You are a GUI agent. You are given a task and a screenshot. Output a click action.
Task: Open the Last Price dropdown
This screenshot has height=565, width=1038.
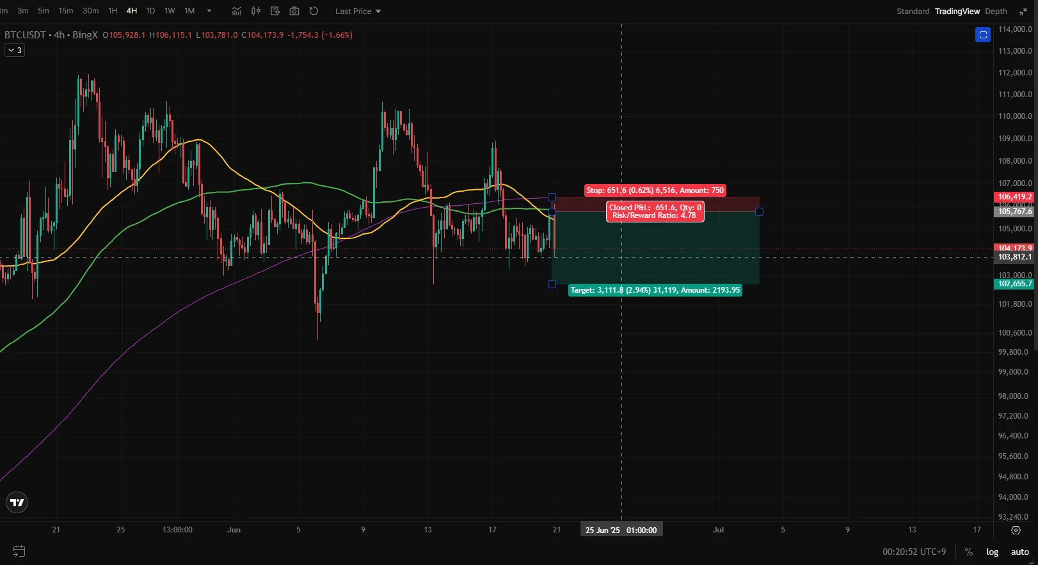(x=358, y=11)
